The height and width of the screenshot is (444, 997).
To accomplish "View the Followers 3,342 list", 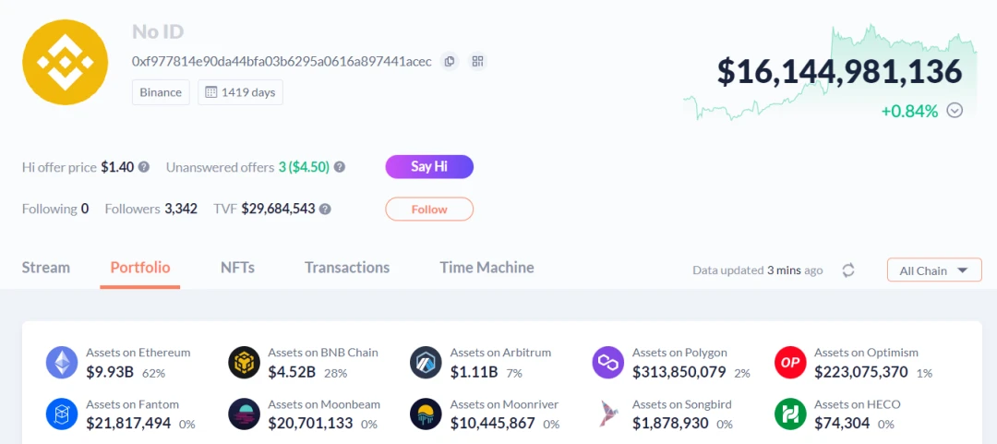I will [151, 210].
